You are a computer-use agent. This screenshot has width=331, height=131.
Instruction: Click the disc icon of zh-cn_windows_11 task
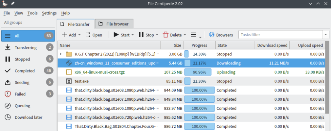(69, 63)
